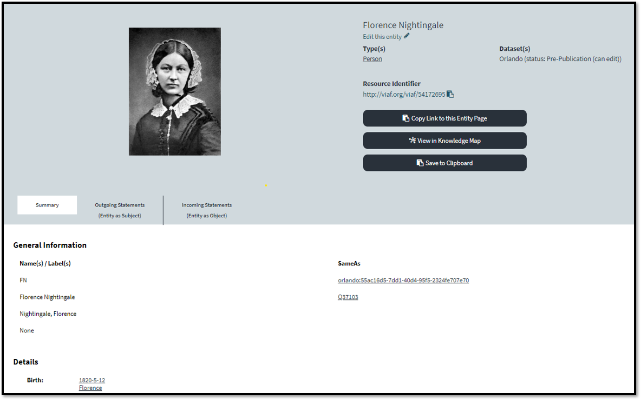Click the network graph icon on Knowledge Map button
641x400 pixels.
coord(412,141)
